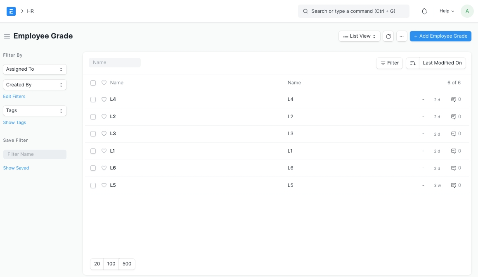This screenshot has height=277, width=478.
Task: Click the comment icon on L5 row
Action: click(453, 185)
